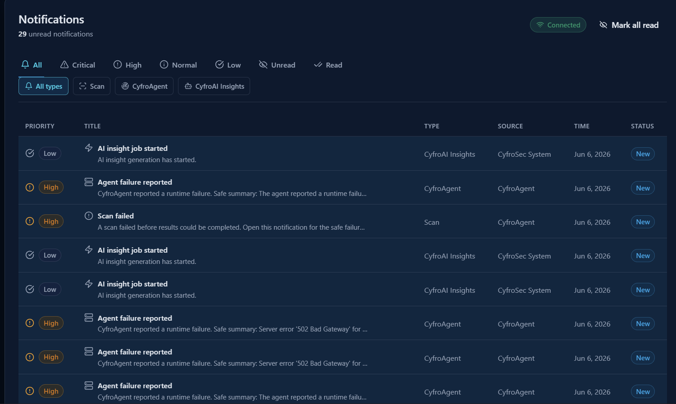Click the TITLE column header
This screenshot has height=404, width=676.
pos(92,126)
